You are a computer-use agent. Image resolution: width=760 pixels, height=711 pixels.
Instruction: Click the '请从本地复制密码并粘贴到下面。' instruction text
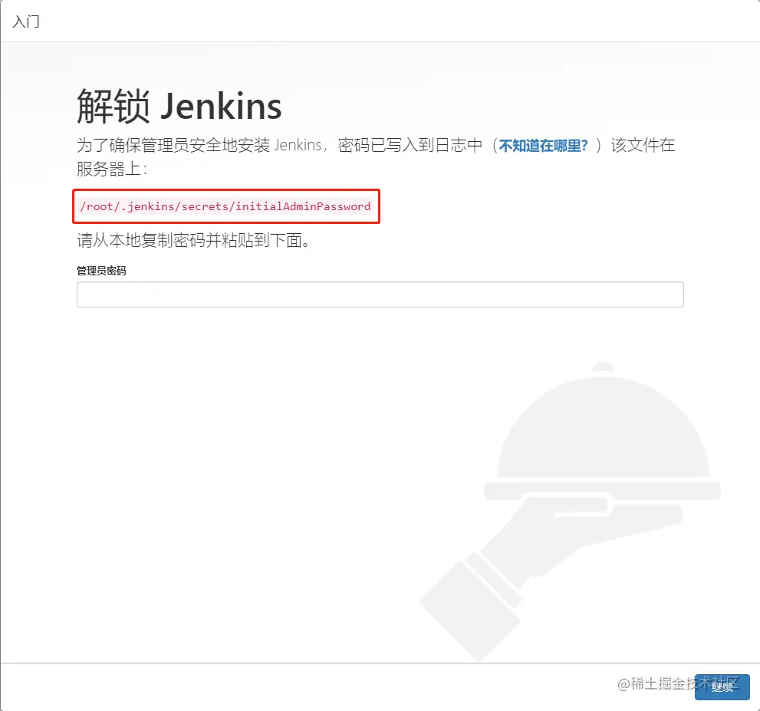pos(194,240)
